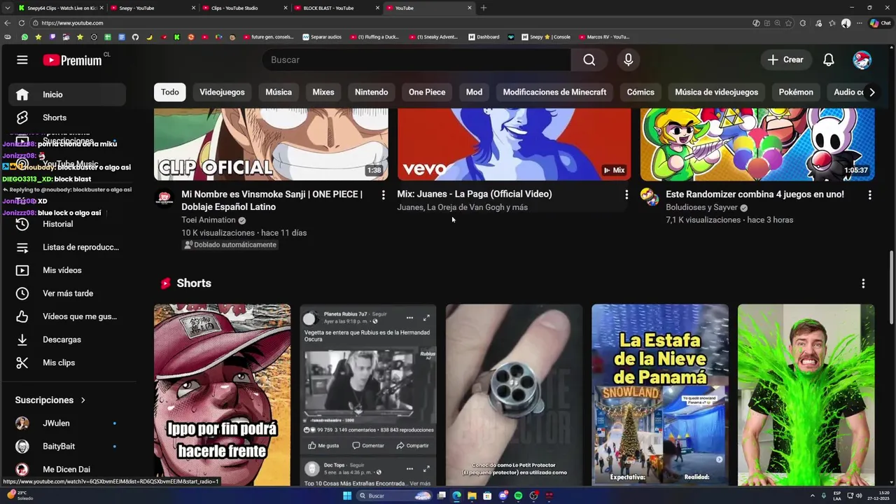Click the Toei Animation channel name
Screen dimensions: 896x504
pos(209,220)
